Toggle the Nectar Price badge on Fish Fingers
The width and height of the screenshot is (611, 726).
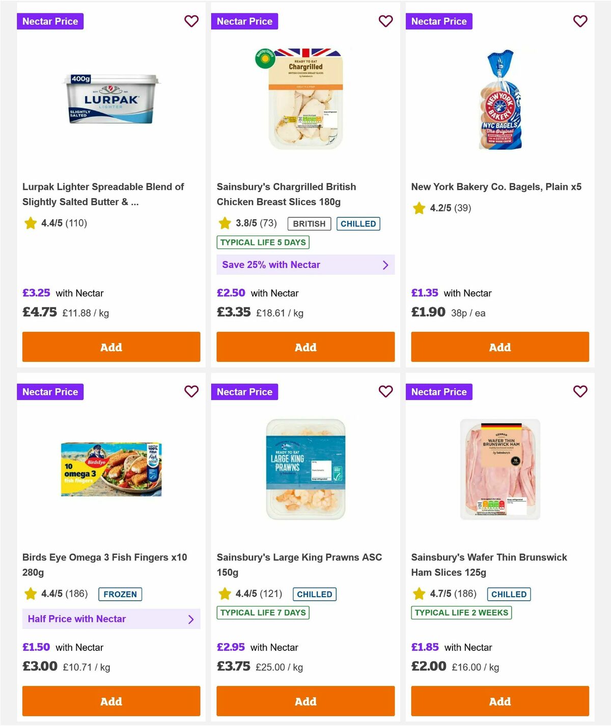(50, 392)
